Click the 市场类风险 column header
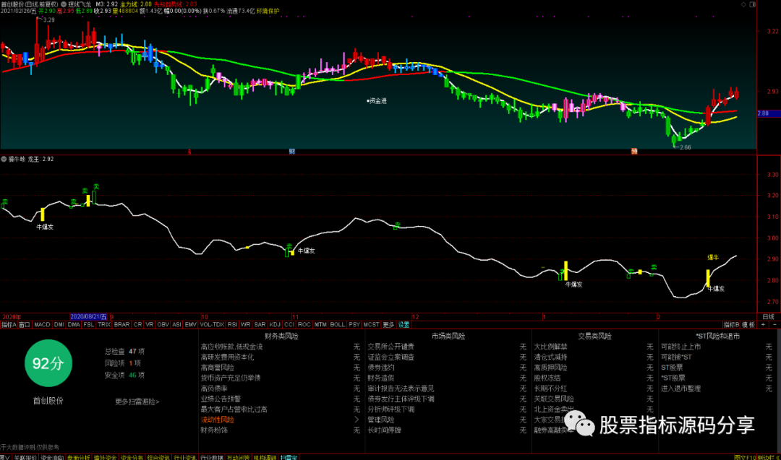Image resolution: width=781 pixels, height=460 pixels. tap(448, 337)
